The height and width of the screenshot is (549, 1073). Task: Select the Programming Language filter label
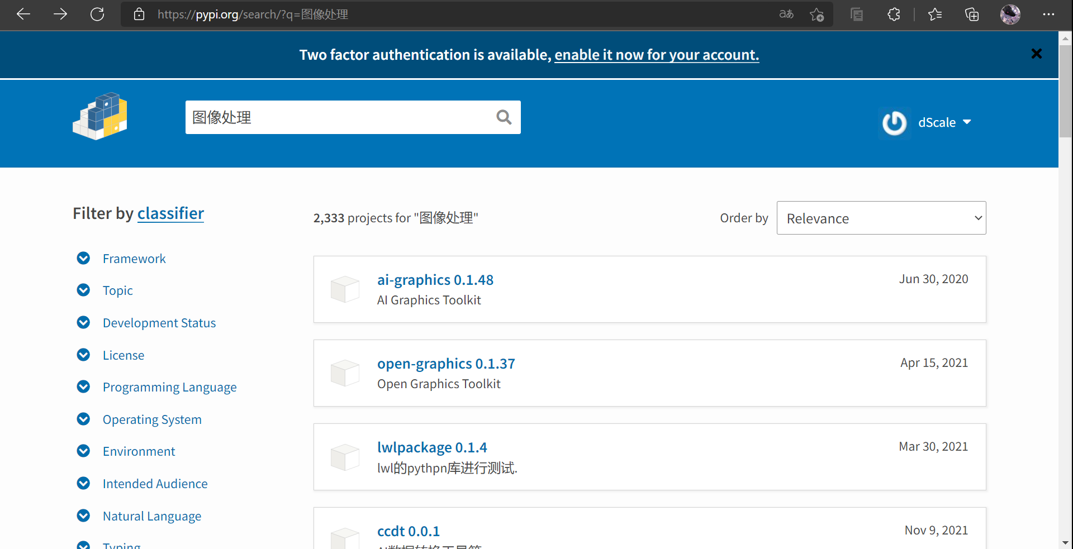click(x=170, y=387)
